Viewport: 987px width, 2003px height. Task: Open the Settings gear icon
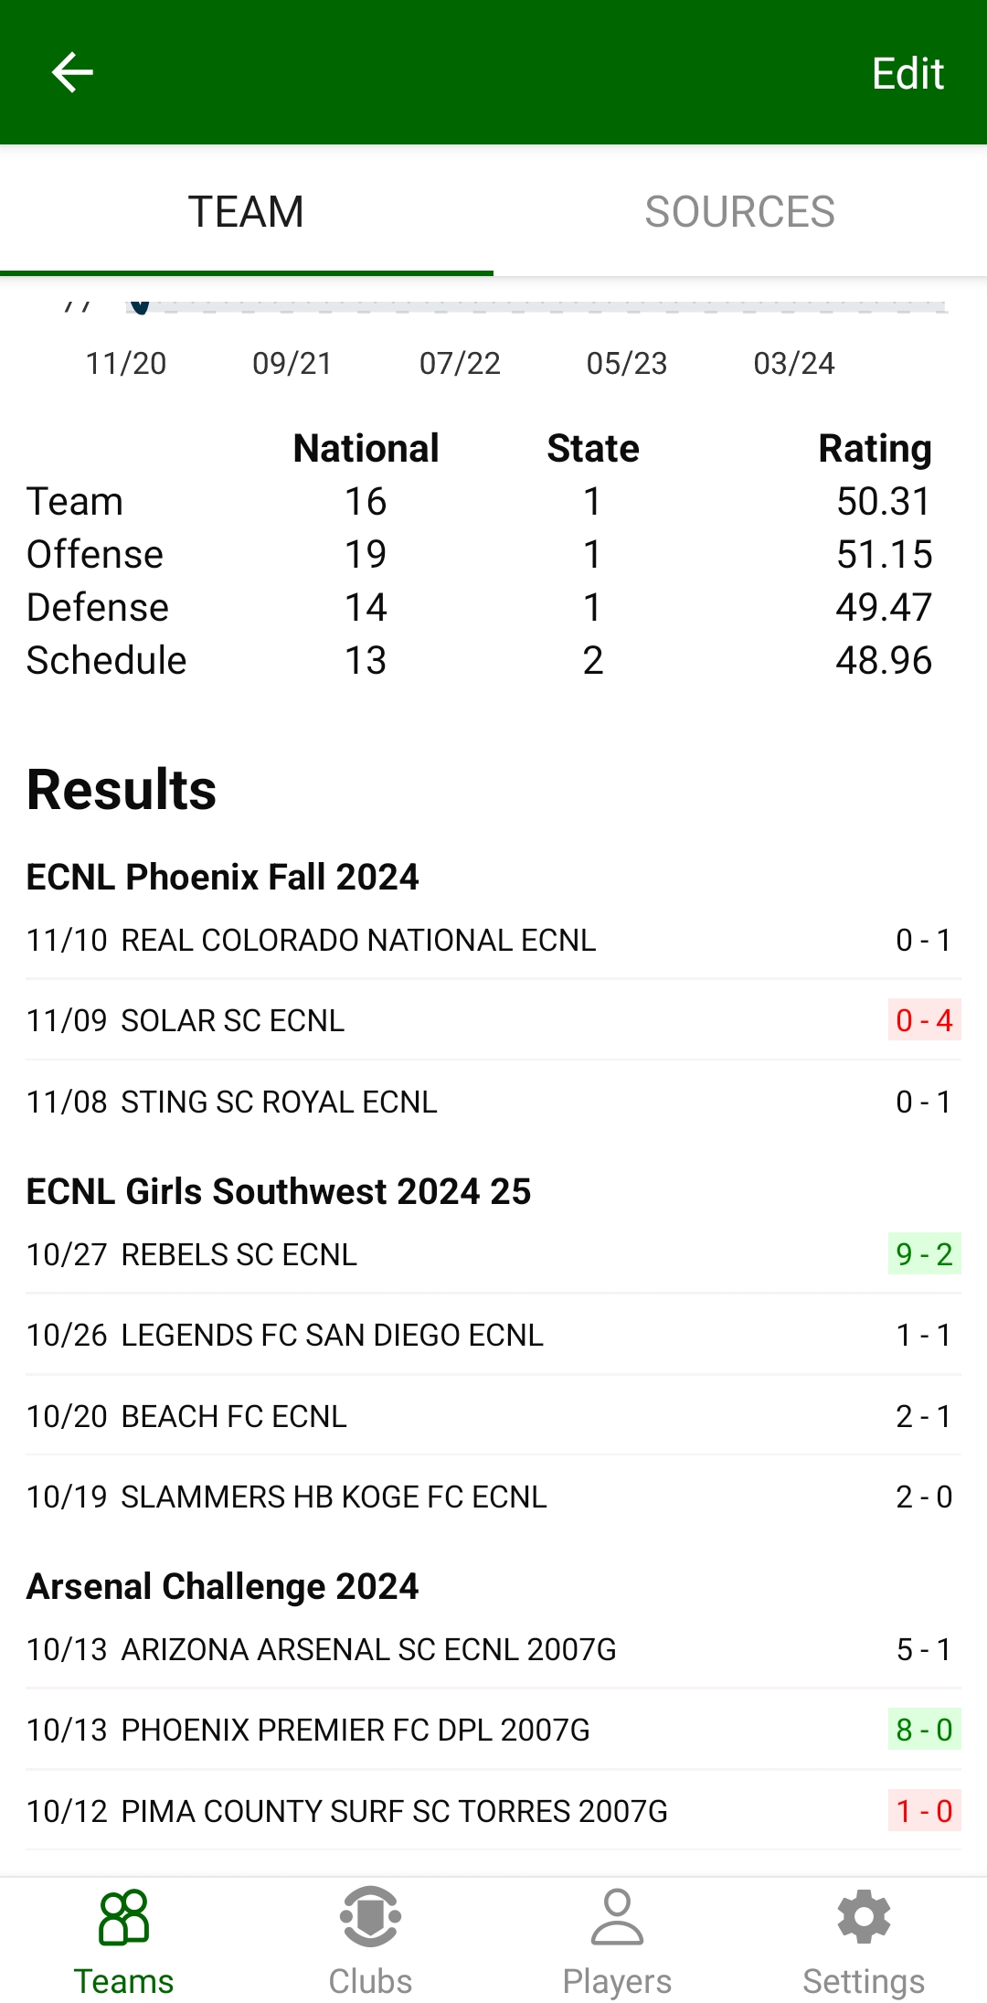tap(864, 1916)
